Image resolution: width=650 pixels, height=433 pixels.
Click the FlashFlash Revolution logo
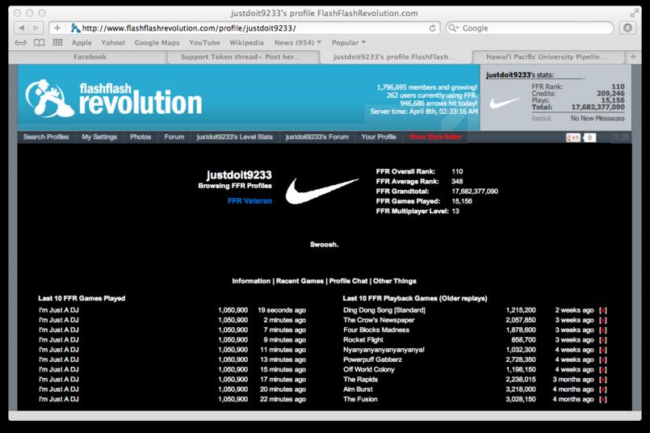[x=113, y=99]
